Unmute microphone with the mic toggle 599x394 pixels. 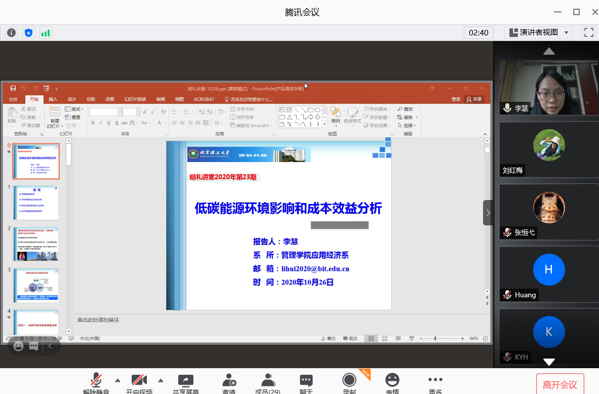pyautogui.click(x=96, y=380)
